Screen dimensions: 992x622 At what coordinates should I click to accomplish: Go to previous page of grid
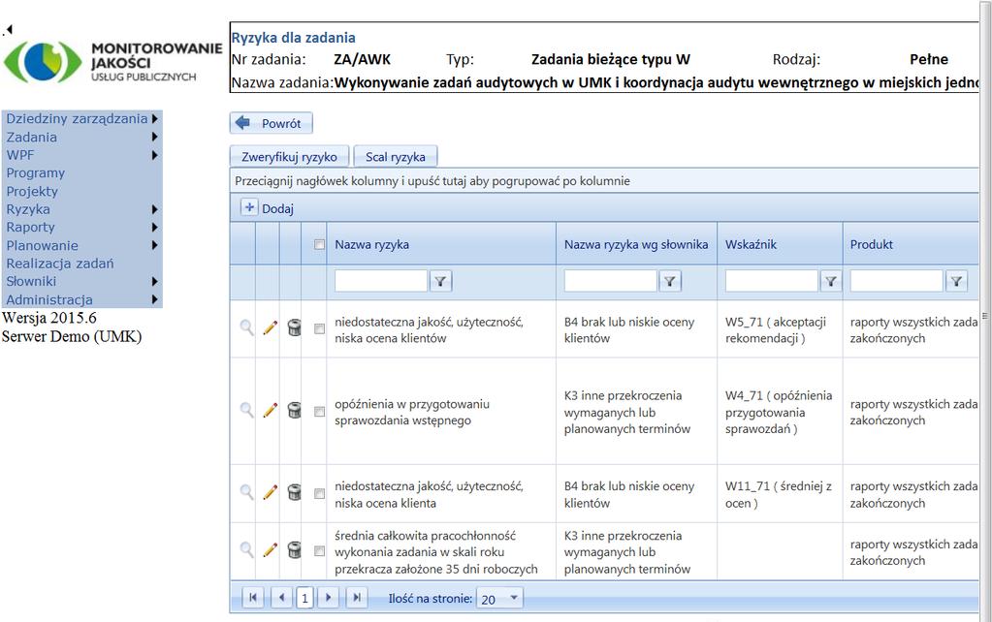281,598
